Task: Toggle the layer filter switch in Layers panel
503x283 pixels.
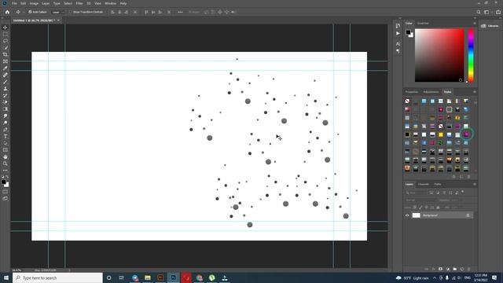Action: (463, 192)
